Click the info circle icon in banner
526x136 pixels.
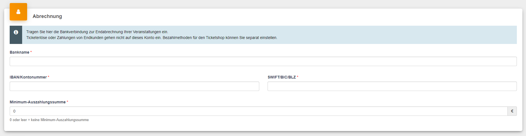[x=16, y=32]
